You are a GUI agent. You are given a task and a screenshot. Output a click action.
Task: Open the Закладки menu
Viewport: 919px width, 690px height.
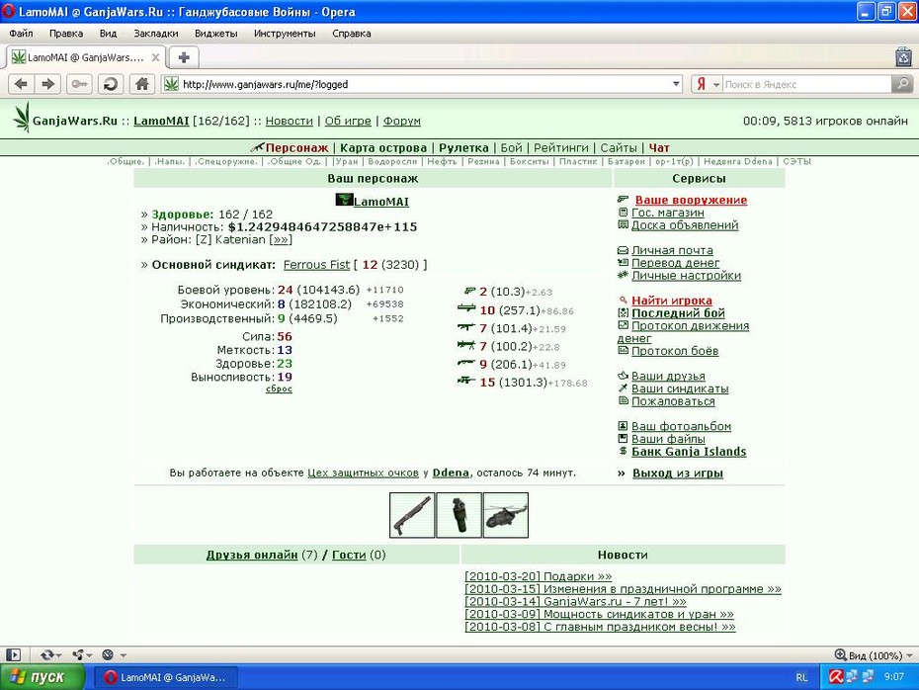(156, 34)
